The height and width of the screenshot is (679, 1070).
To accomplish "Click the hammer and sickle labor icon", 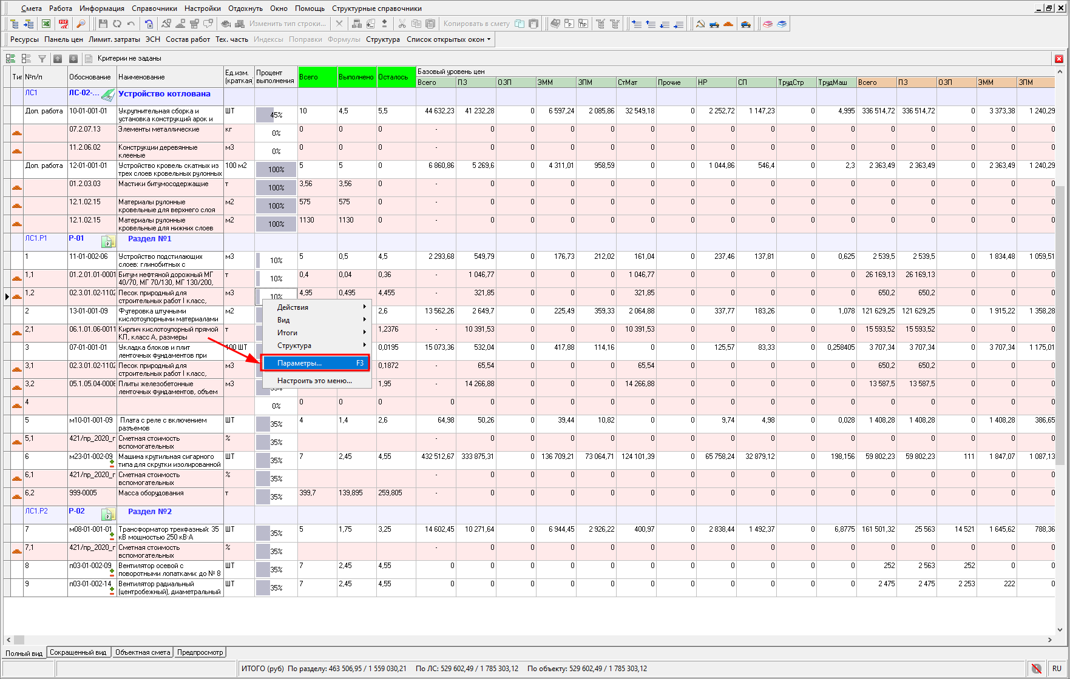I will pyautogui.click(x=700, y=24).
